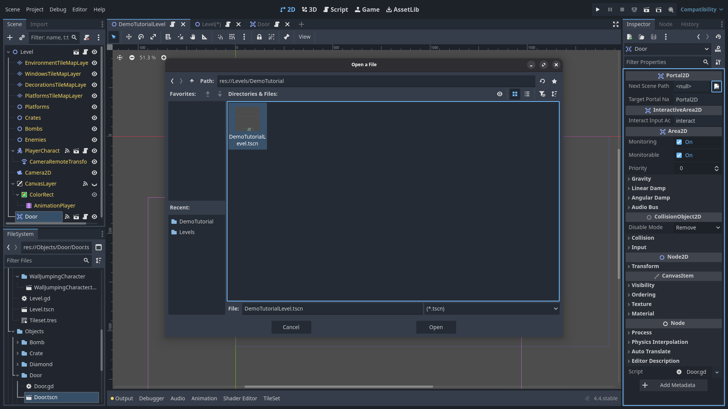The height and width of the screenshot is (409, 728).
Task: Toggle hidden files eye in dialog
Action: click(x=500, y=94)
